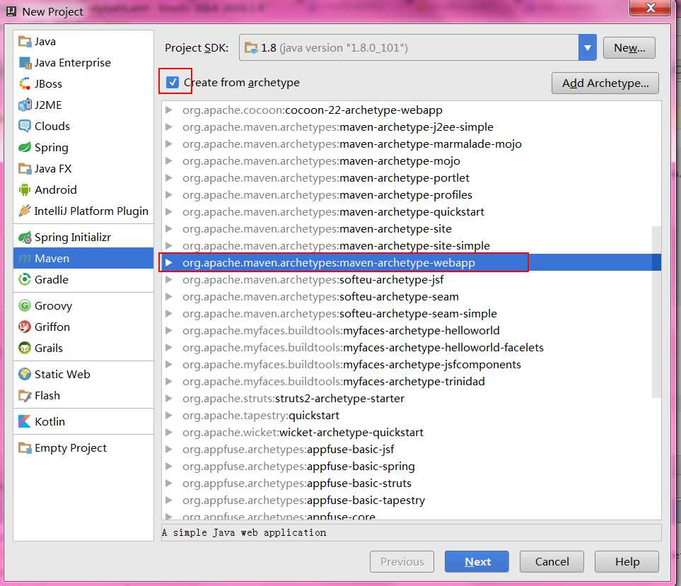Screen dimensions: 681x586
Task: Select org.apache.tapestry:quickstart row
Action: [x=412, y=416]
